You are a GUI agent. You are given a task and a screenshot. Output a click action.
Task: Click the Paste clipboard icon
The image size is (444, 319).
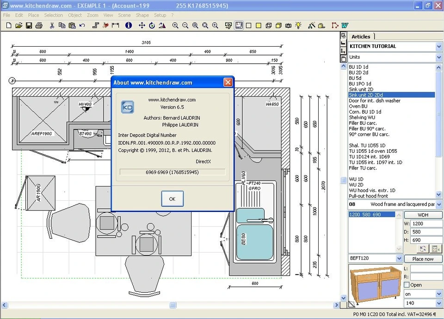pyautogui.click(x=72, y=25)
